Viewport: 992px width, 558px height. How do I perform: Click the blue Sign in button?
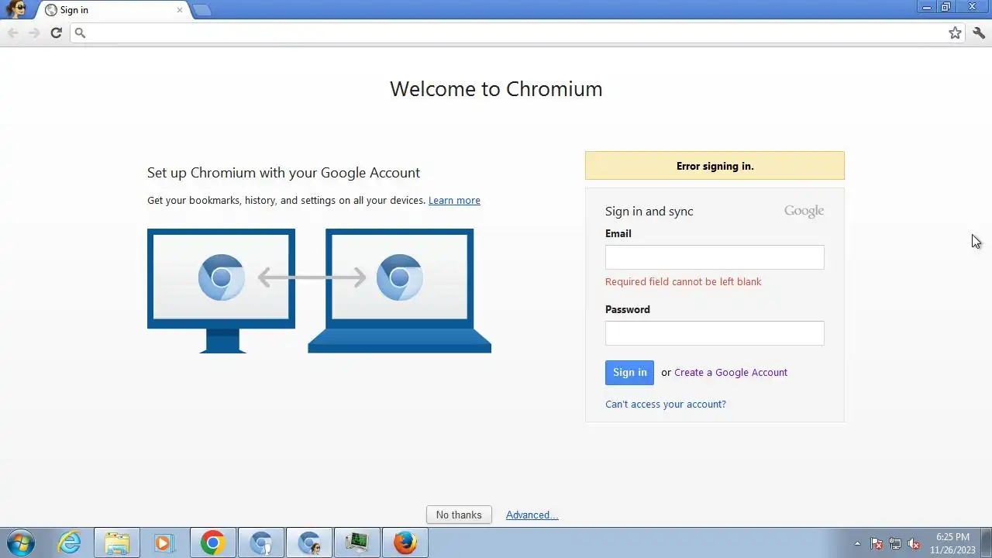629,373
